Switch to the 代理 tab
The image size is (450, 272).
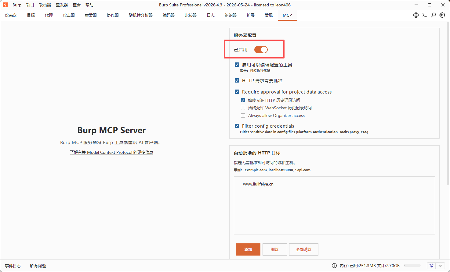pos(49,15)
